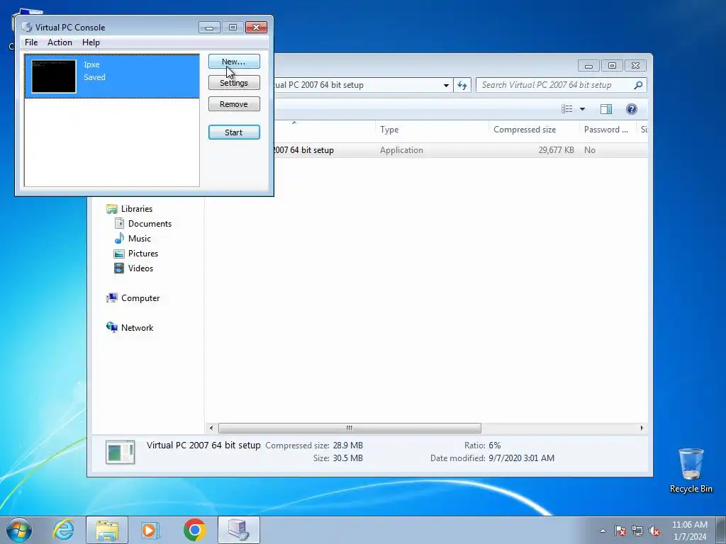Click the Computer icon in navigation pane
The height and width of the screenshot is (544, 726).
tap(111, 298)
